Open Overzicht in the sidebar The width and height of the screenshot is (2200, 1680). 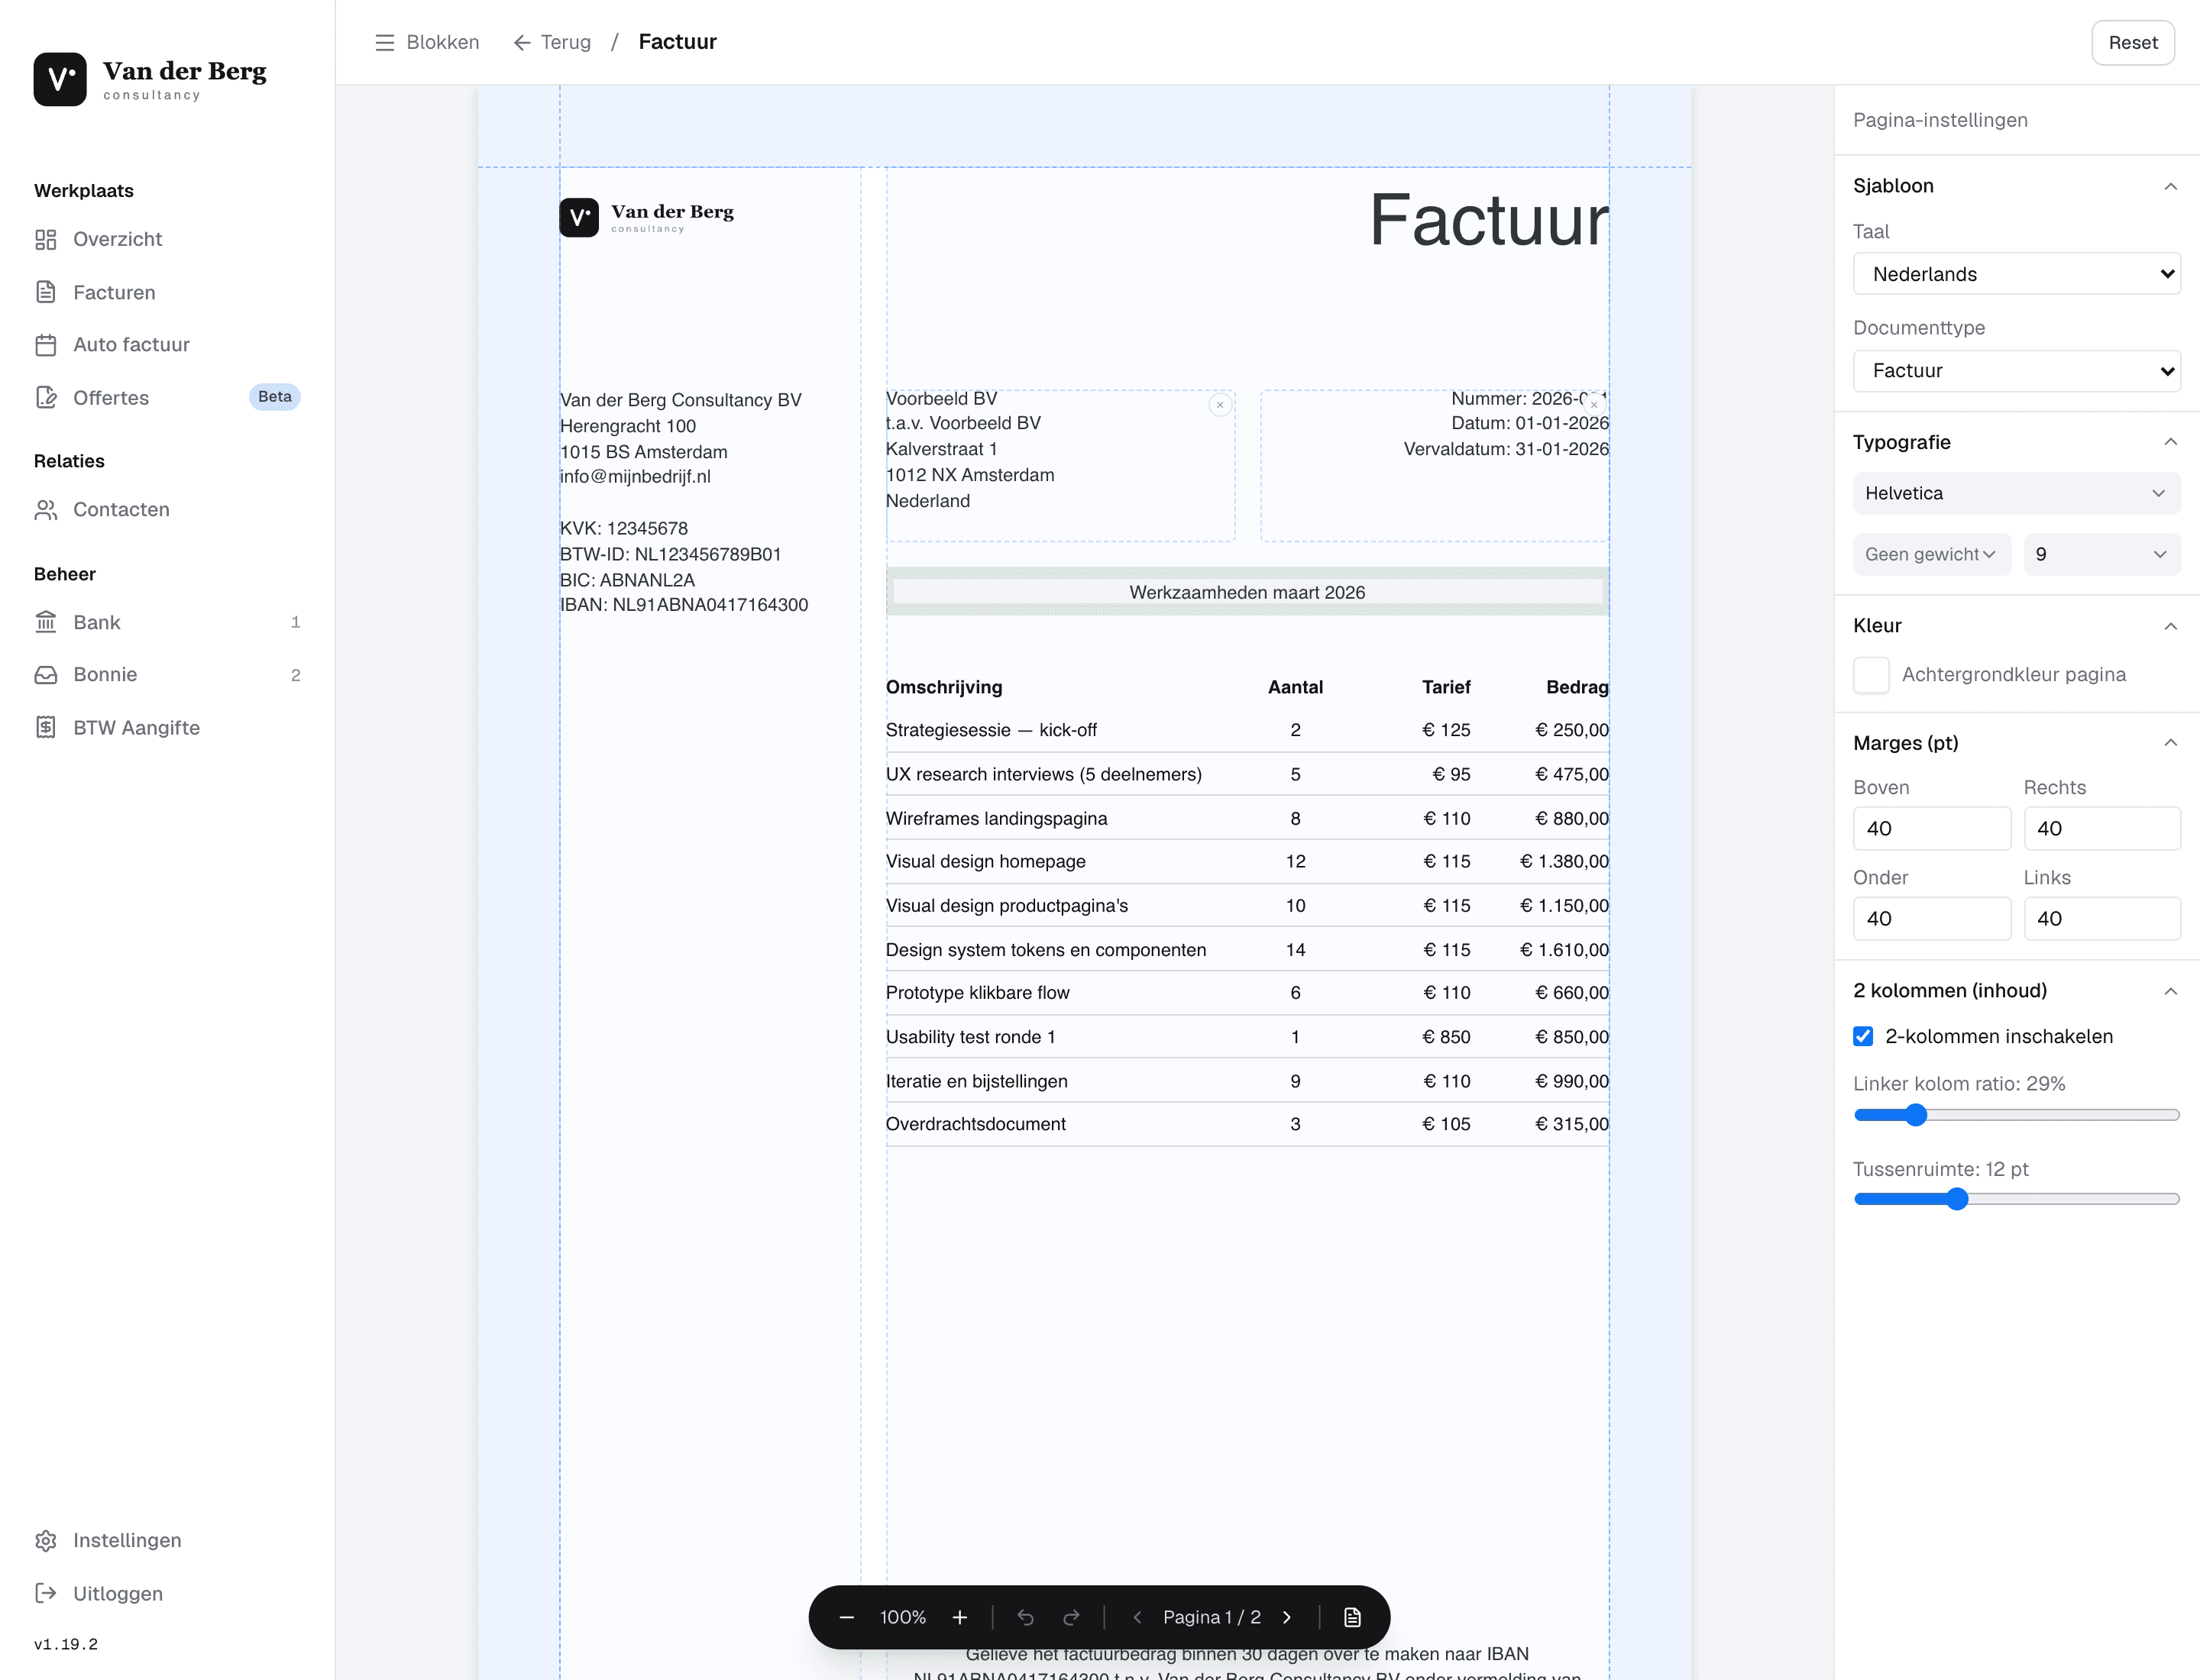click(167, 239)
